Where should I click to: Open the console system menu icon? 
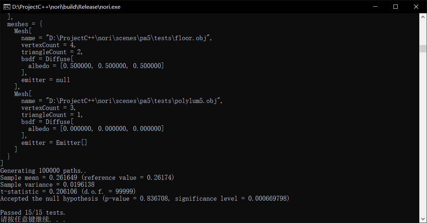[6, 7]
